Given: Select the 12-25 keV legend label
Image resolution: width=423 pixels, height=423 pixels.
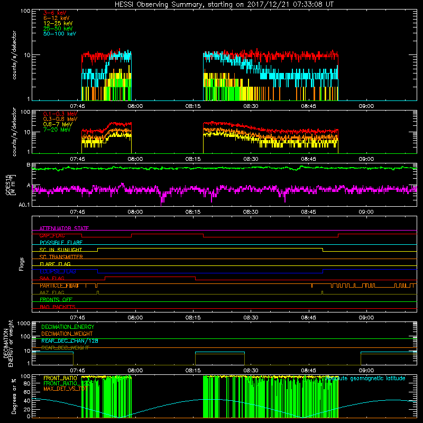Looking at the screenshot, I should point(58,23).
